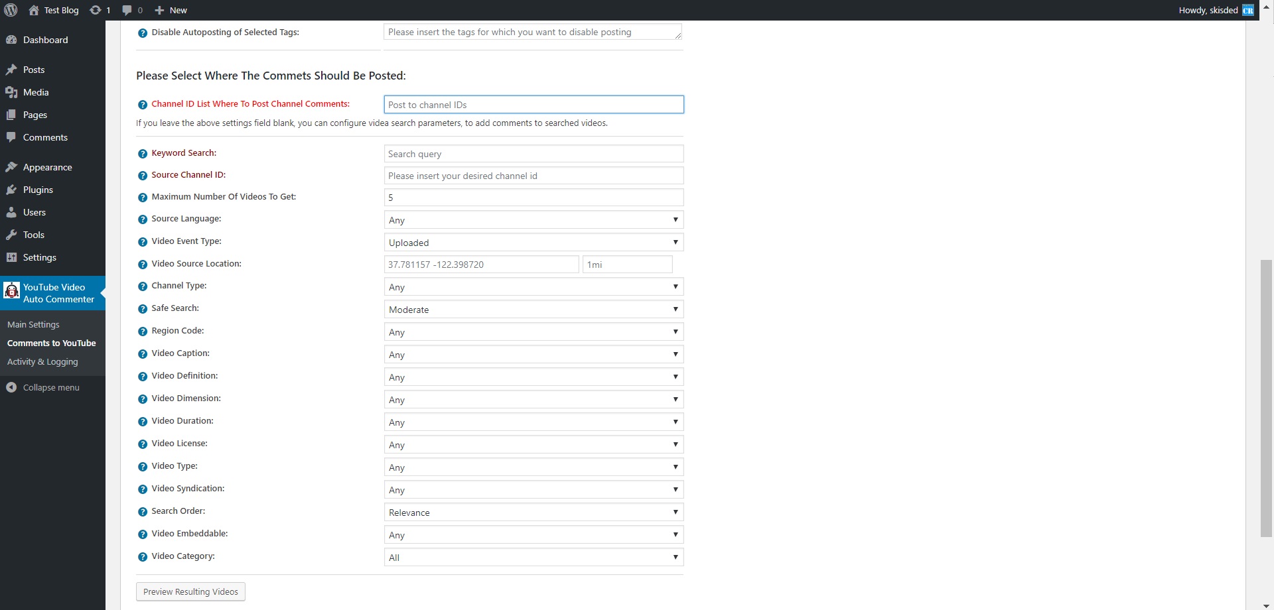
Task: Open the updates icon showing 1 in admin bar
Action: coord(100,10)
